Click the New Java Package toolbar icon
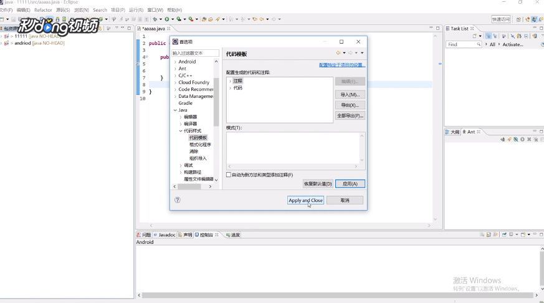The height and width of the screenshot is (303, 544). [204, 19]
